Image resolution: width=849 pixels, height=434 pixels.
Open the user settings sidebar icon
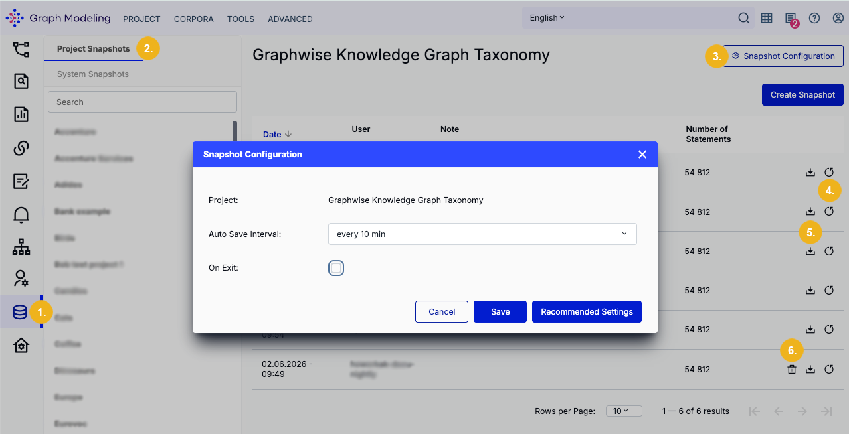tap(21, 278)
